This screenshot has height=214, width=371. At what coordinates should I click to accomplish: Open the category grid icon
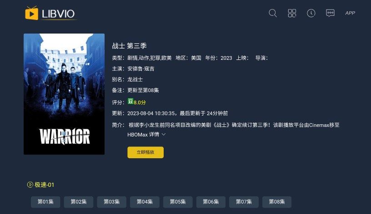[x=292, y=13]
